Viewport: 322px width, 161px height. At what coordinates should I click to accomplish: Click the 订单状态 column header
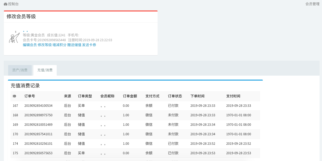(x=175, y=96)
